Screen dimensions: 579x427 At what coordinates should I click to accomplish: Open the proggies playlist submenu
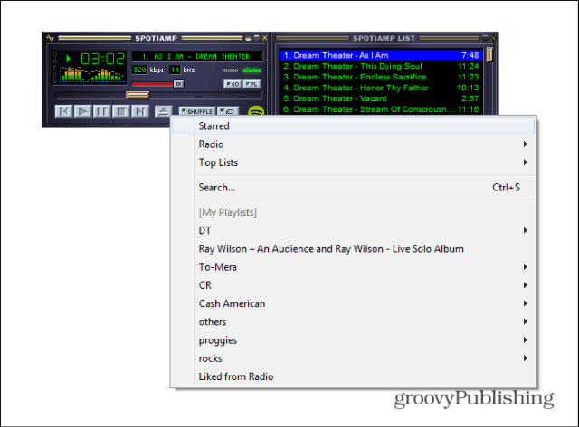tap(354, 340)
